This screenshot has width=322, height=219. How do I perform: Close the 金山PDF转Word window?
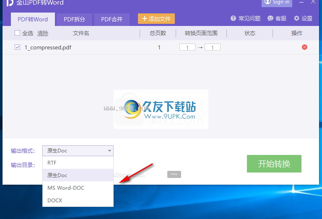(x=313, y=2)
